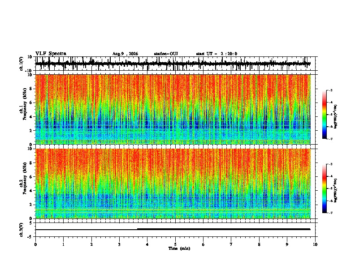Click the ch.2 colorbar log(PSD) unit label
The width and height of the screenshot is (355, 274).
pyautogui.click(x=336, y=190)
